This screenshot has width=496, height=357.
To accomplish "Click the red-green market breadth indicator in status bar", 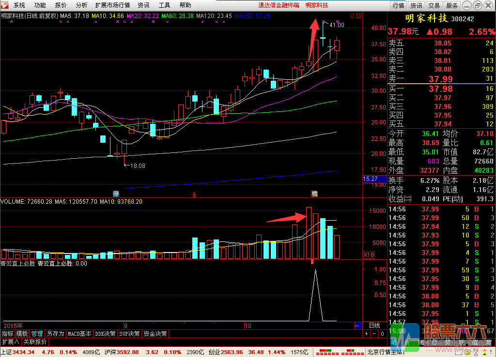I will pyautogui.click(x=340, y=352).
